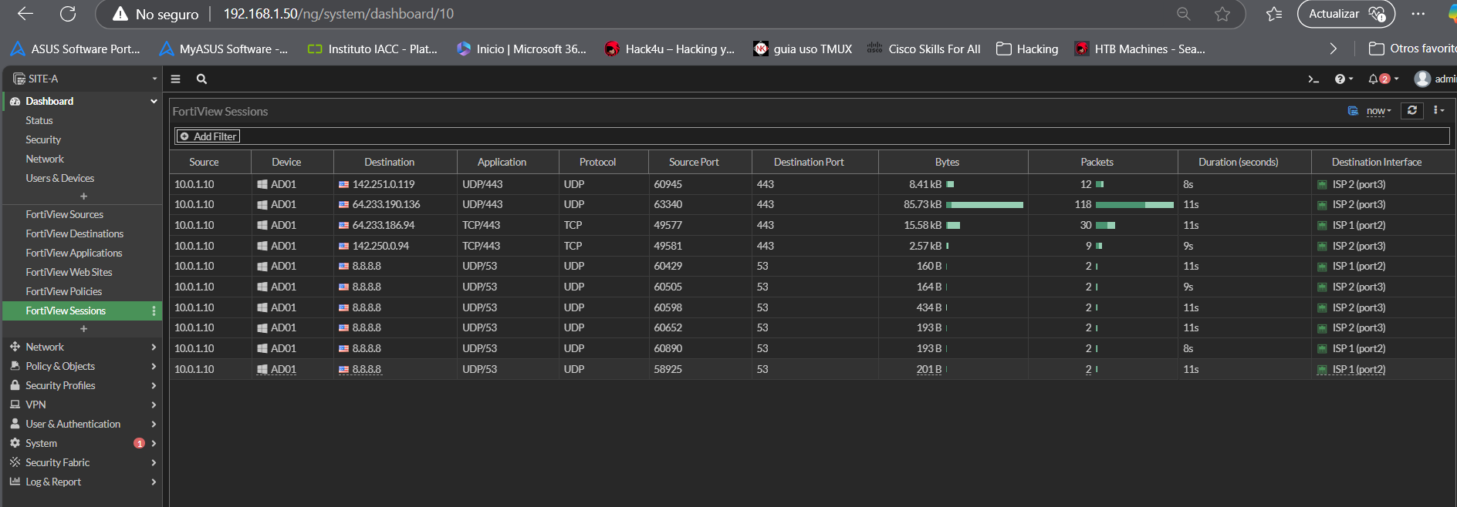1457x507 pixels.
Task: Sort sessions by Bytes column header
Action: coord(947,162)
